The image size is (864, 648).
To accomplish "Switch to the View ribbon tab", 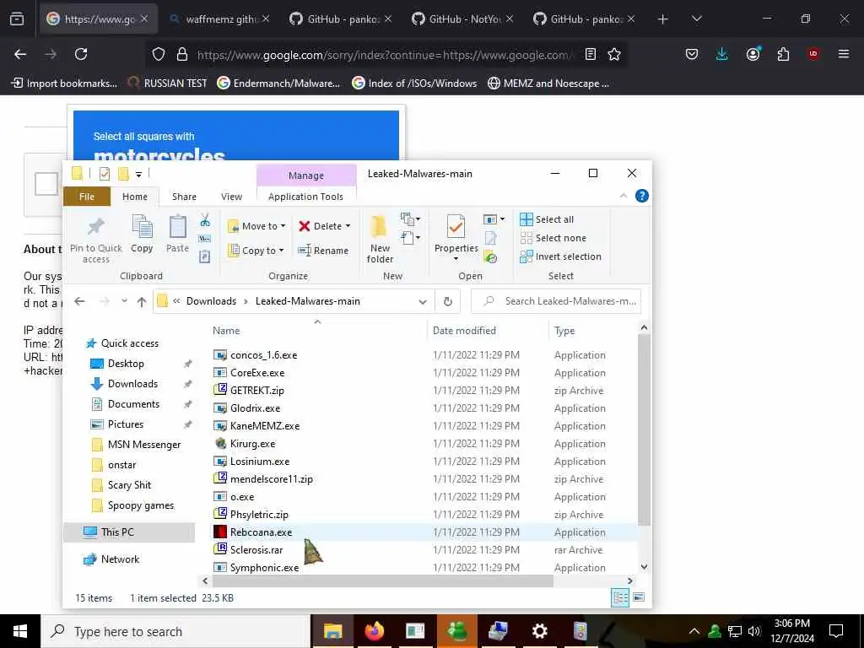I will [231, 197].
